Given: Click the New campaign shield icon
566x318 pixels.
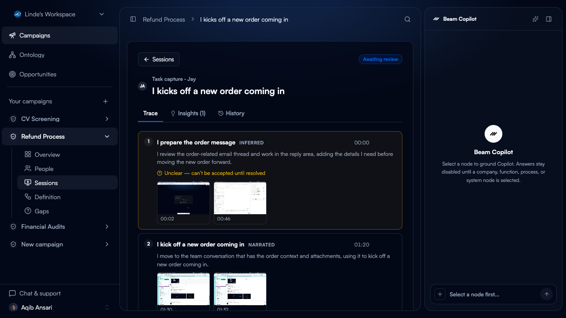Looking at the screenshot, I should tap(13, 244).
